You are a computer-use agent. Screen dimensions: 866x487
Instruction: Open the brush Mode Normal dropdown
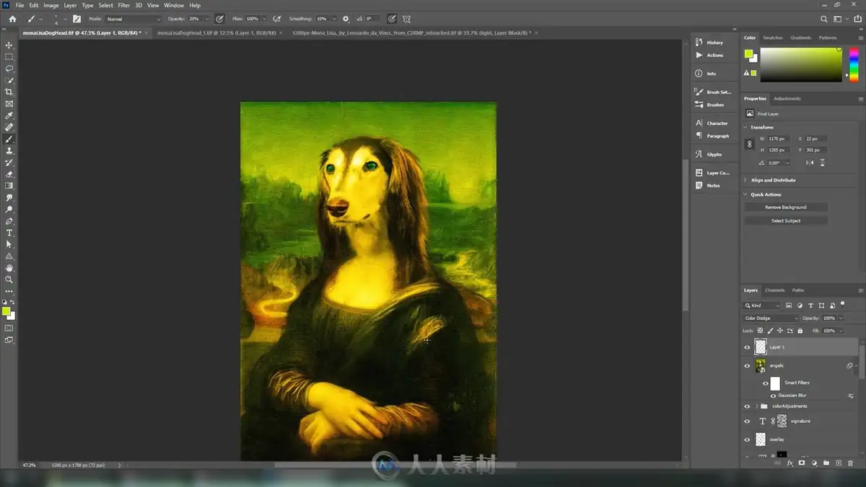point(134,19)
